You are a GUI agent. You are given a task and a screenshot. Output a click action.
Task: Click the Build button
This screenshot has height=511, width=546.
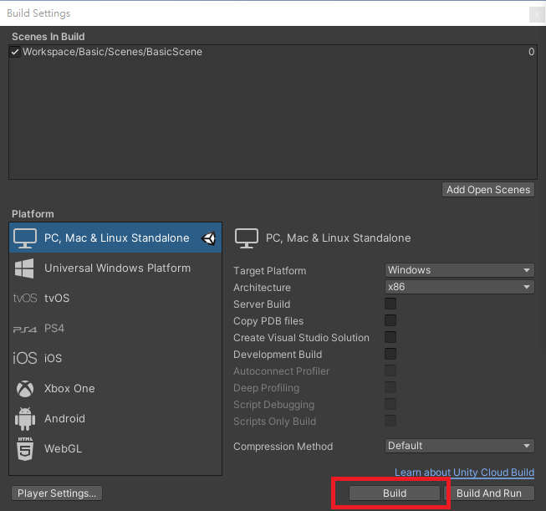[395, 493]
